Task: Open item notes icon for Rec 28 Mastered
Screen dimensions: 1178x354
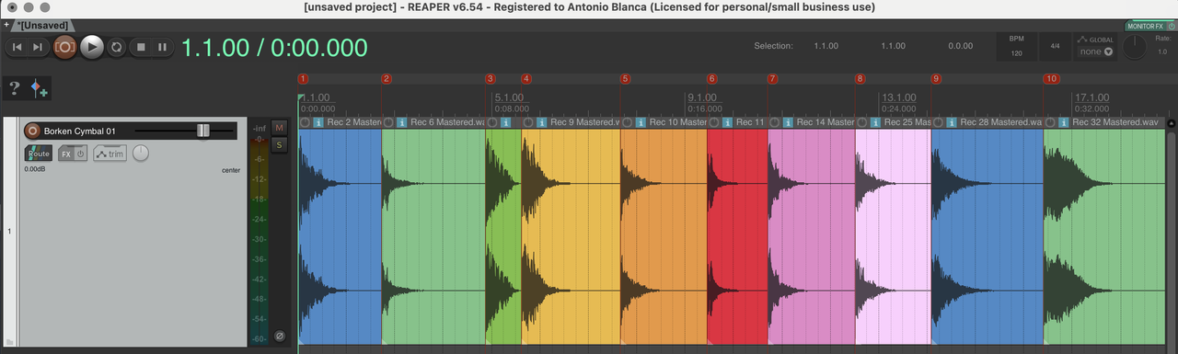Action: click(951, 122)
